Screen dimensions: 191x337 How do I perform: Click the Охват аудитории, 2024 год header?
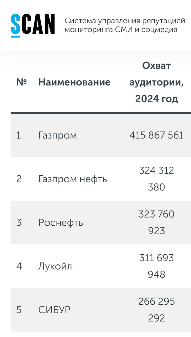[156, 82]
